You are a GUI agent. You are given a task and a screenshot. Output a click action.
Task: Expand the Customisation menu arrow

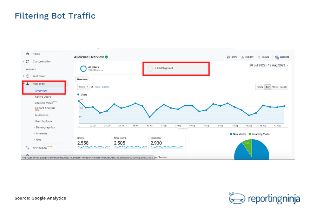(24, 62)
